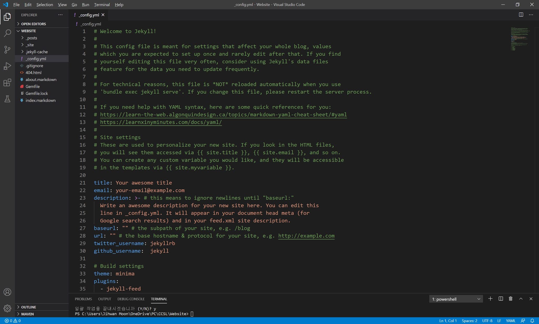This screenshot has height=324, width=539.
Task: Click the Accounts icon in activity bar
Action: point(7,292)
